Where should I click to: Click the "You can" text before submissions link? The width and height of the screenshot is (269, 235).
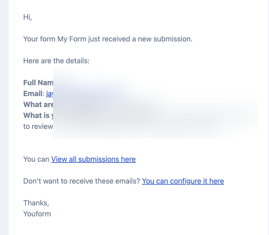[x=36, y=159]
